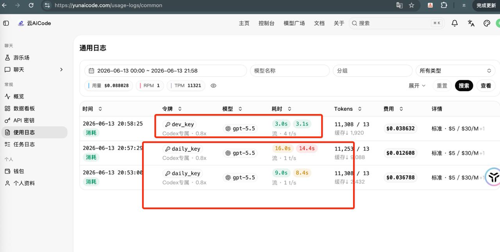Reload the page with refresh icon
The image size is (500, 252).
tap(31, 5)
